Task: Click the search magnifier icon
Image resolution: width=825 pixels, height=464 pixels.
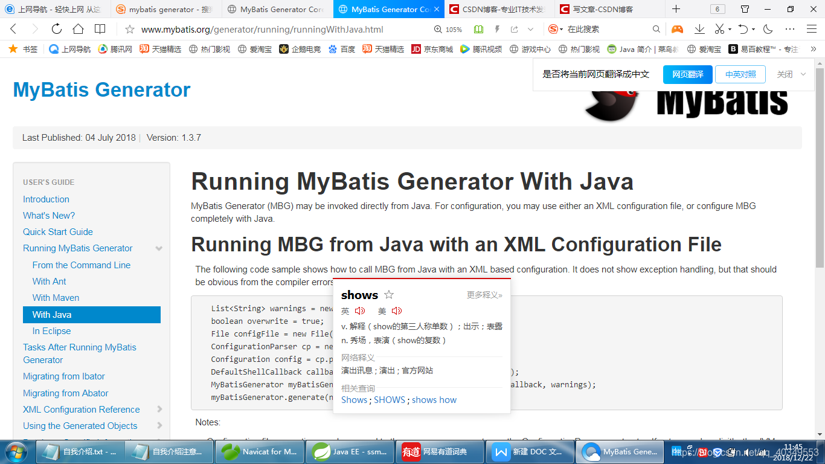Action: pos(656,29)
